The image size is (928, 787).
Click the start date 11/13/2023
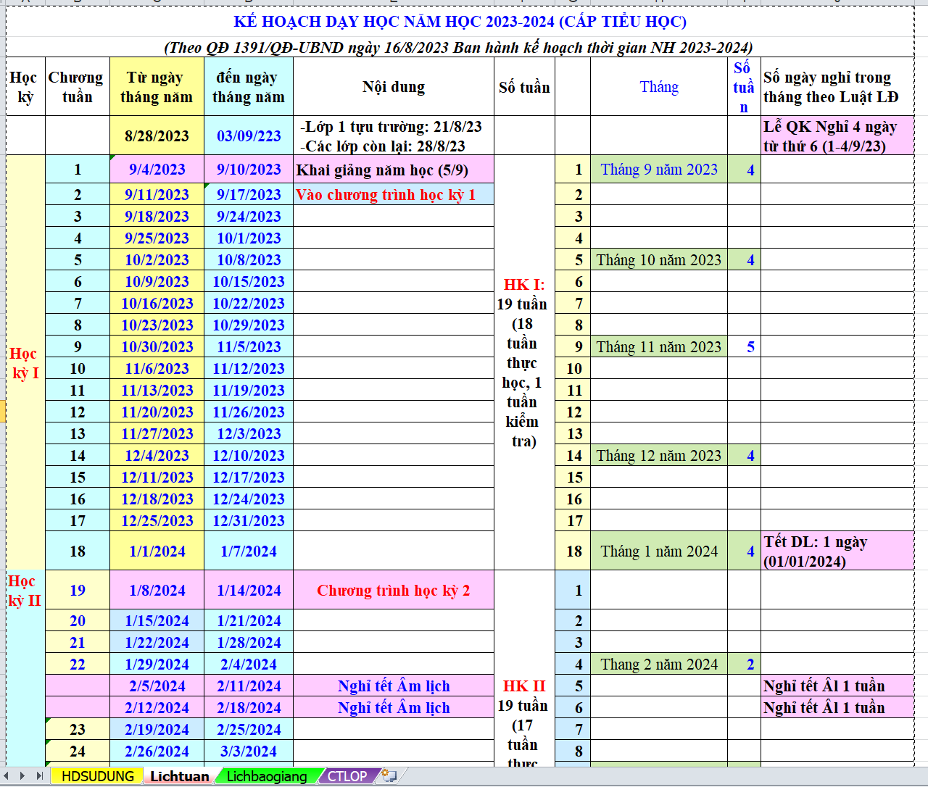pos(157,390)
